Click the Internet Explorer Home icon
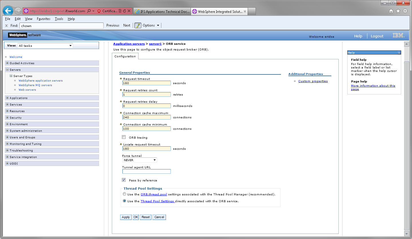Viewport: 412px width, 239px height. (x=391, y=11)
